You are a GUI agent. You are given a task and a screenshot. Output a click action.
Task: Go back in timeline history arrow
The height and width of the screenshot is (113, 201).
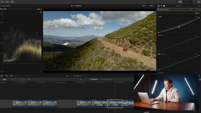click(81, 79)
